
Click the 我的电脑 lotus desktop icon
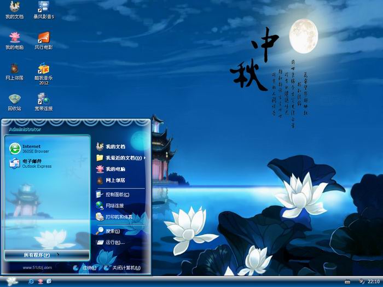point(14,38)
